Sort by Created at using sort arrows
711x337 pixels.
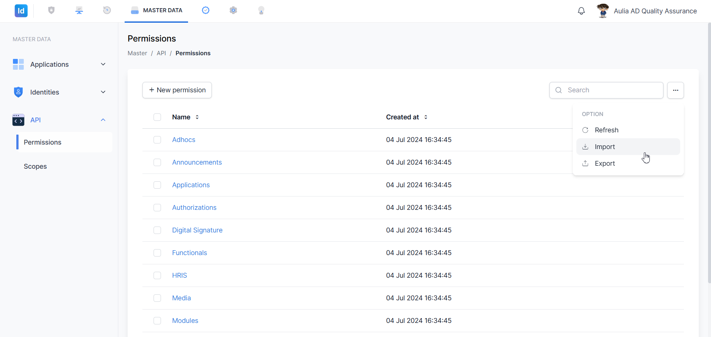click(426, 117)
